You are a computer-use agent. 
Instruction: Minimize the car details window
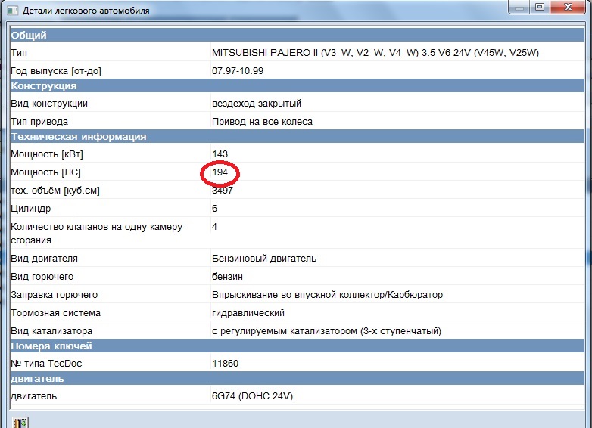coord(519,8)
